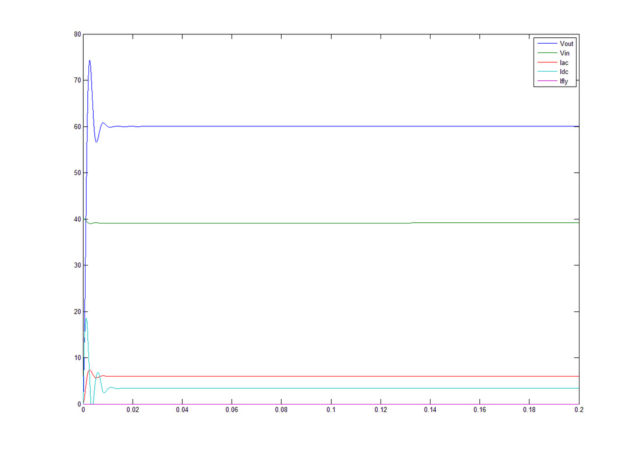Click the cyan line sample beside Idc
The width and height of the screenshot is (640, 454).
tap(546, 72)
